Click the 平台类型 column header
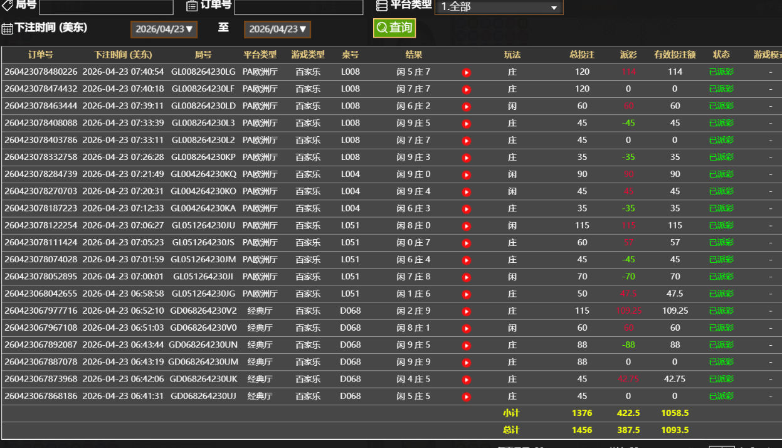Screen dimensions: 782x448 (x=260, y=55)
